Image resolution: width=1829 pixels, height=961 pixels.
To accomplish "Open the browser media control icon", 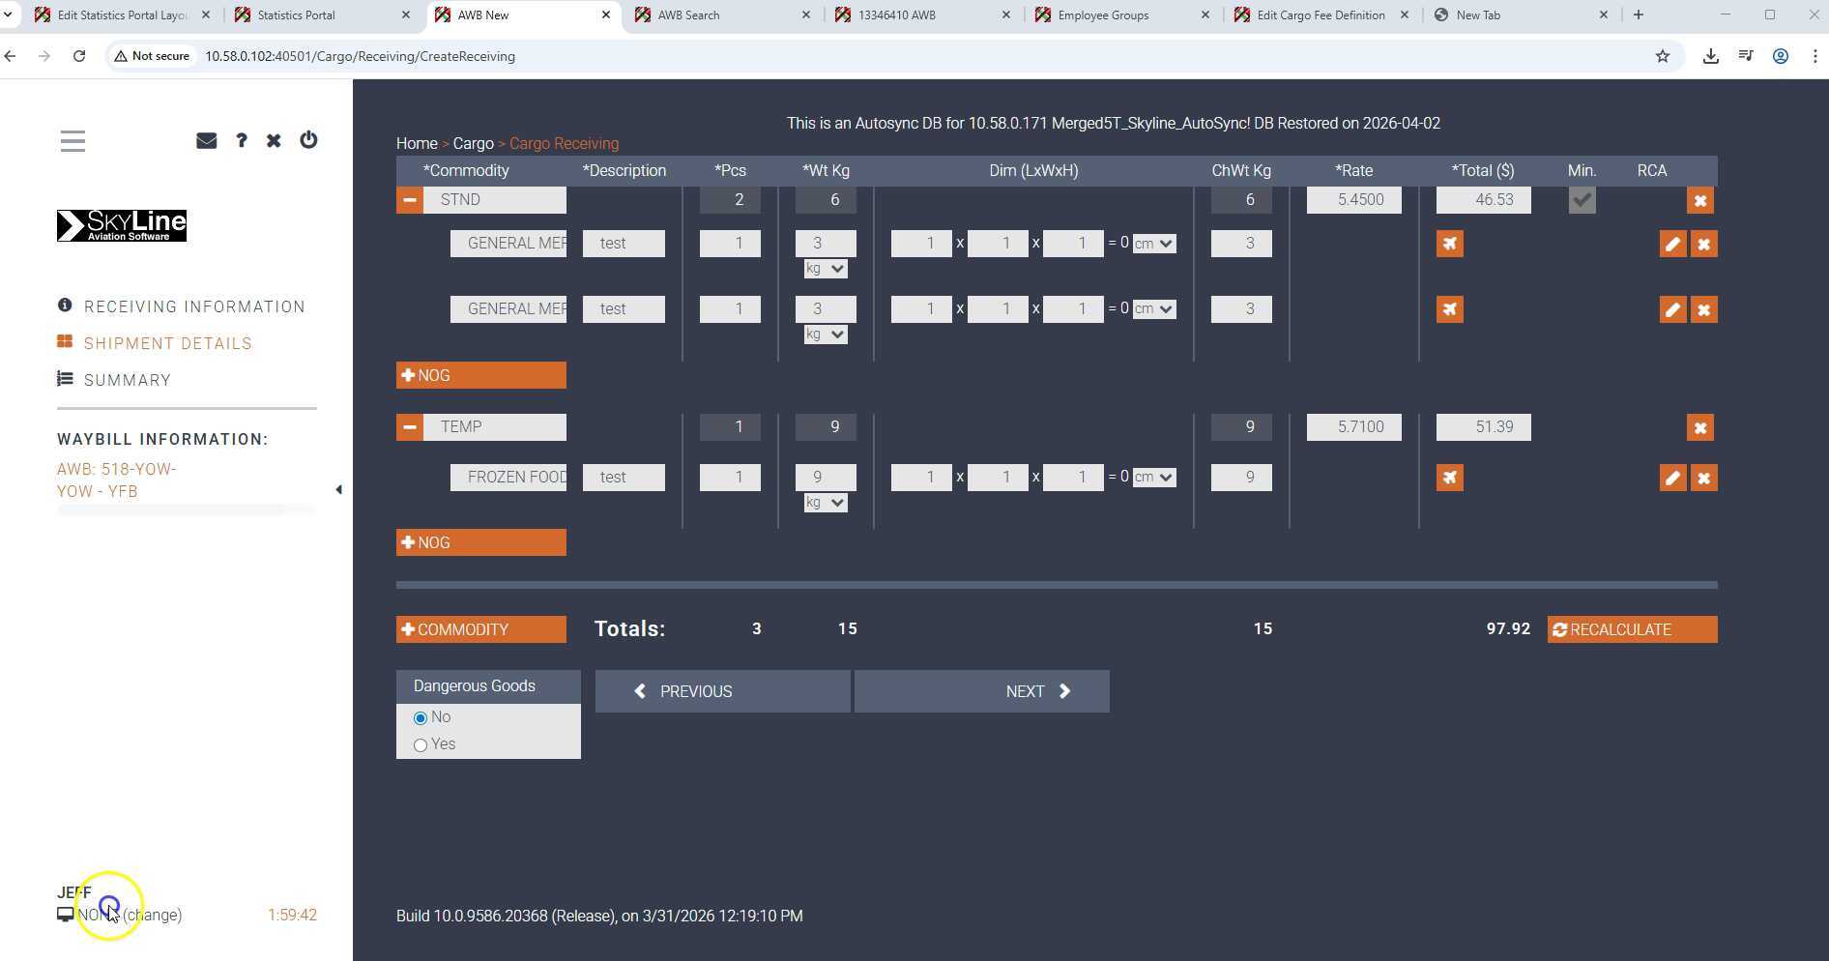I will coord(1745,56).
